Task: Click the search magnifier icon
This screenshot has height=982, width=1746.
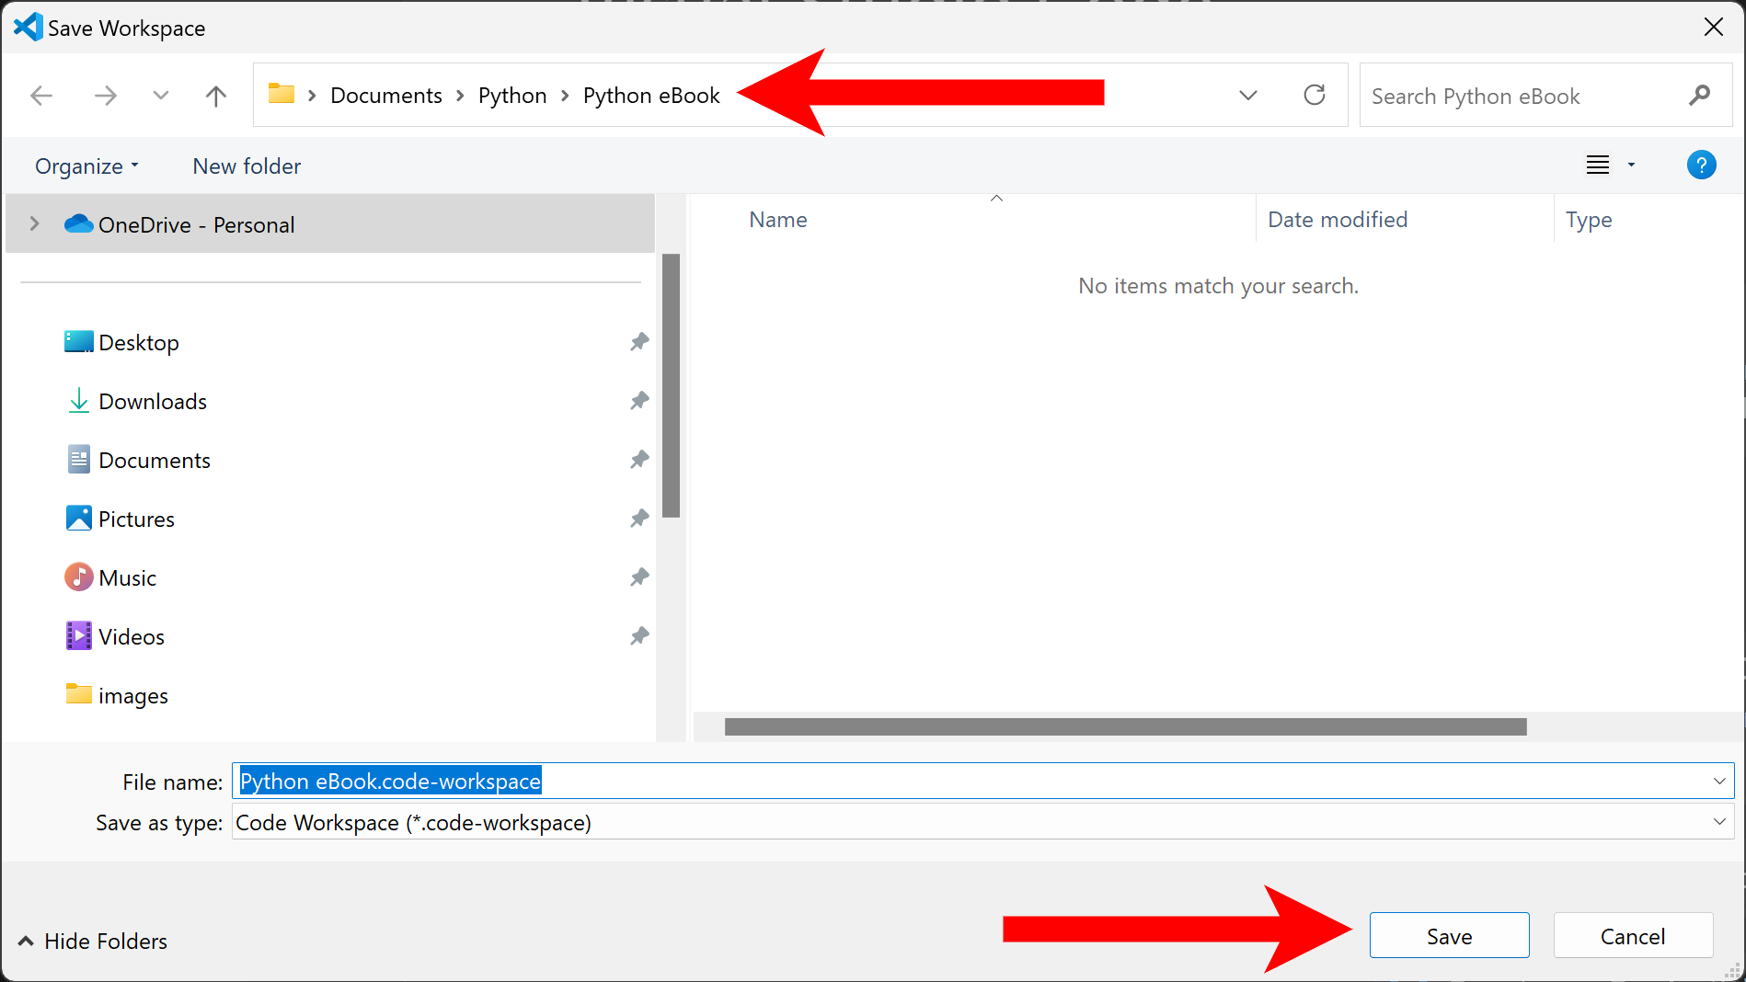Action: pyautogui.click(x=1700, y=95)
